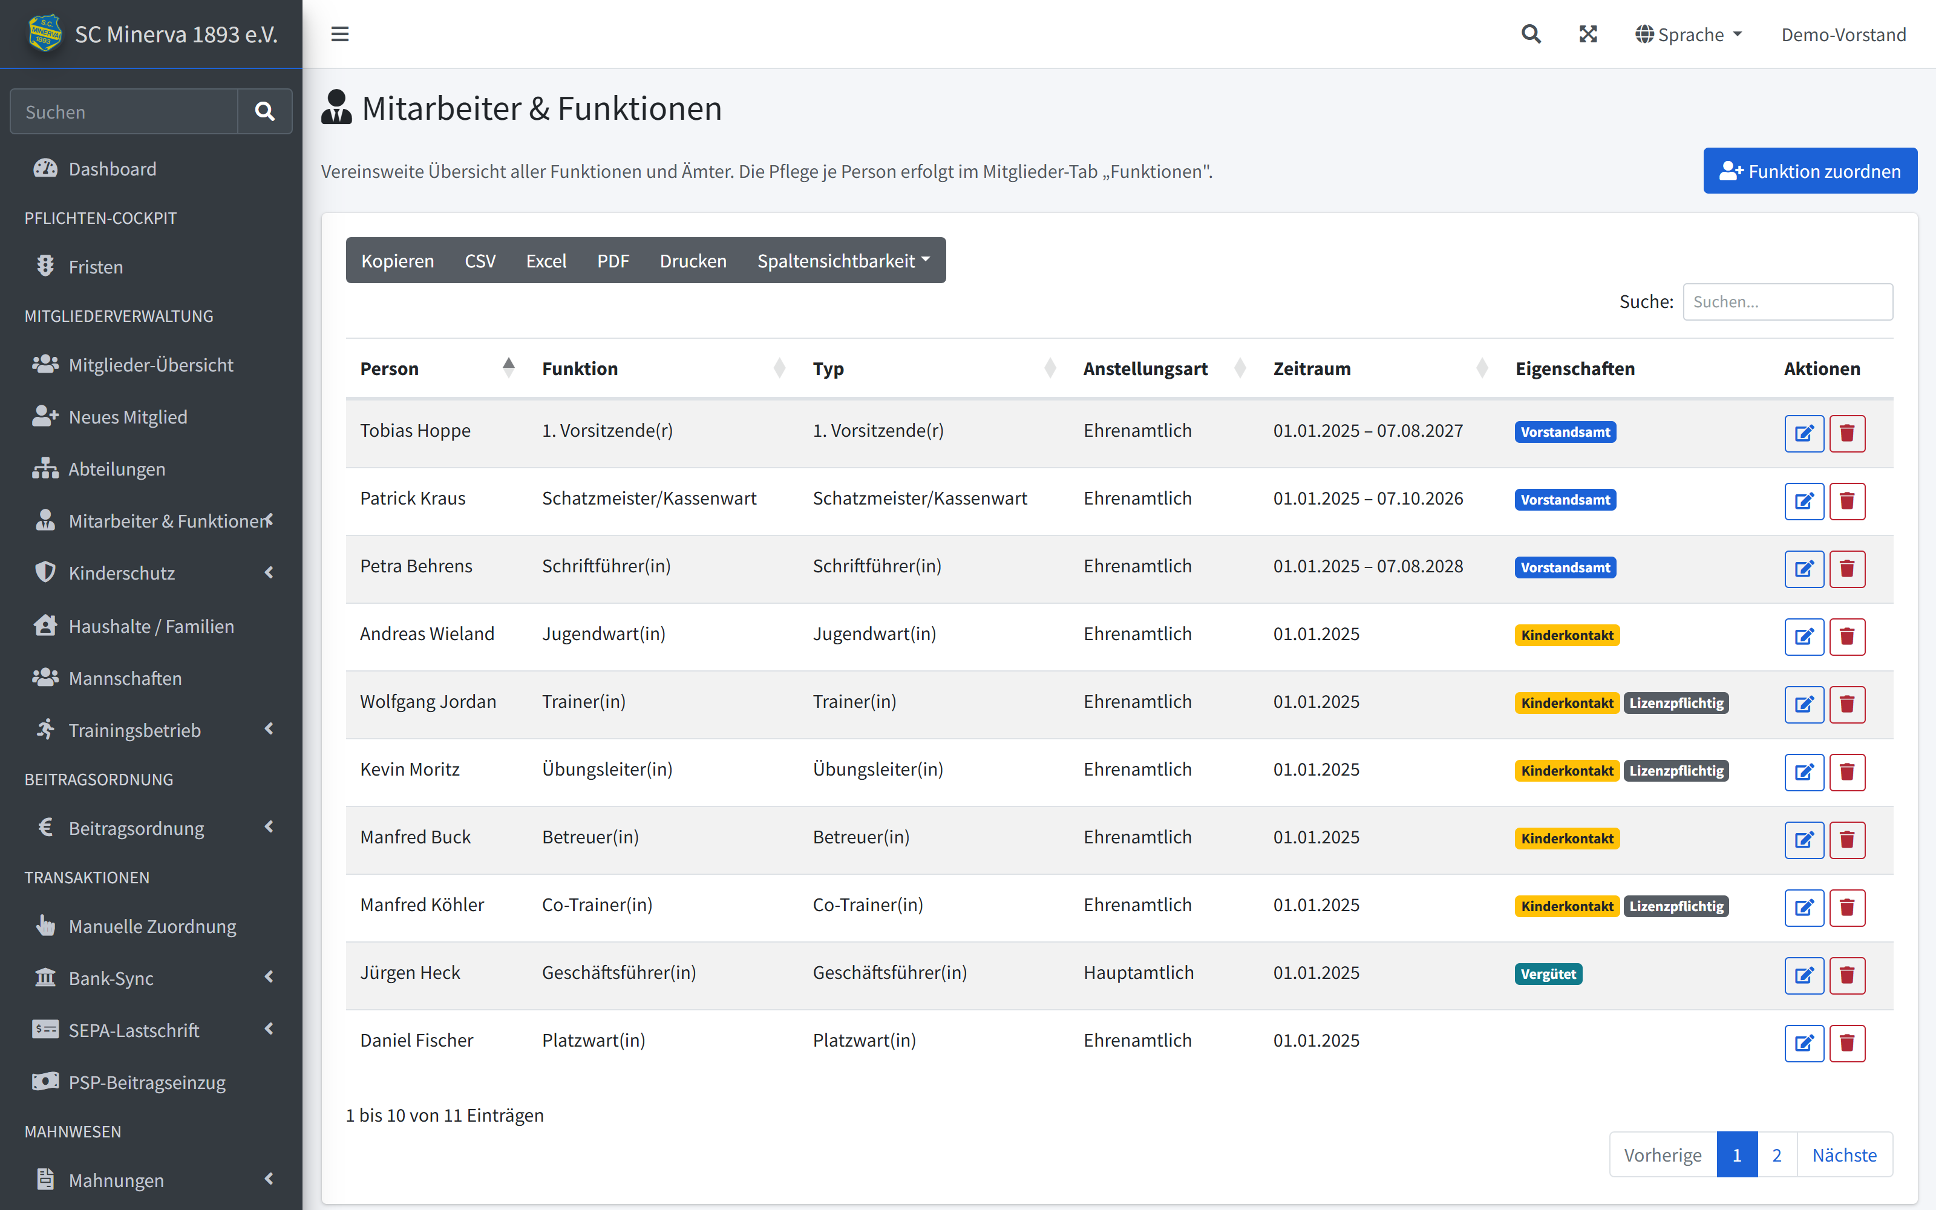The width and height of the screenshot is (1936, 1210).
Task: Edit Manfred Buck's Betreuer entry
Action: coord(1804,840)
